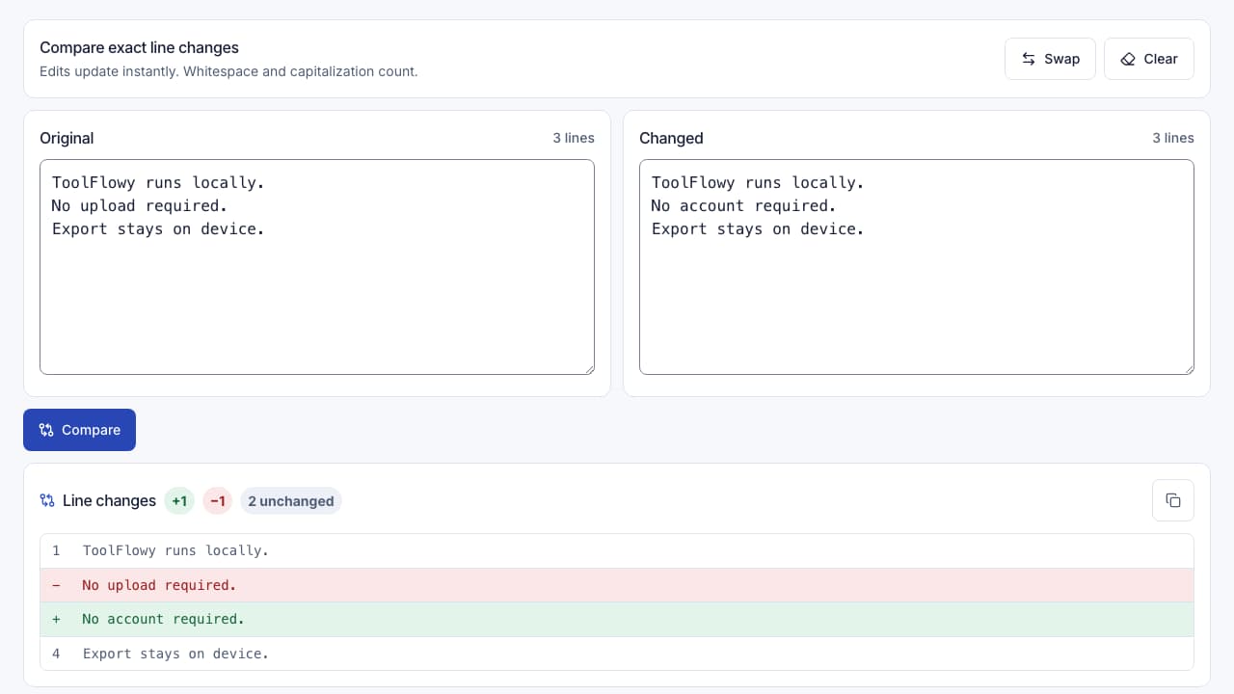Screen dimensions: 1234x694
Task: Click inside the Original text area
Action: (317, 267)
